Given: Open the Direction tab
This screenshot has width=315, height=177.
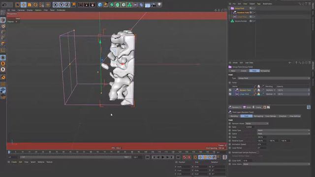Looking at the screenshot, I should 283,116.
